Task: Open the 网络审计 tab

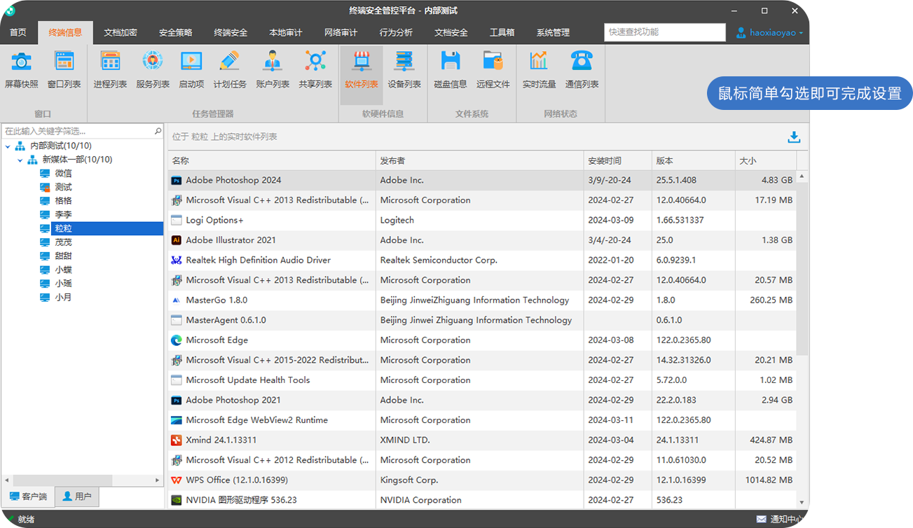Action: (341, 33)
